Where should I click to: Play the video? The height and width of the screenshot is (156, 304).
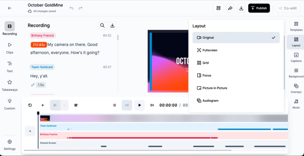pos(139,105)
